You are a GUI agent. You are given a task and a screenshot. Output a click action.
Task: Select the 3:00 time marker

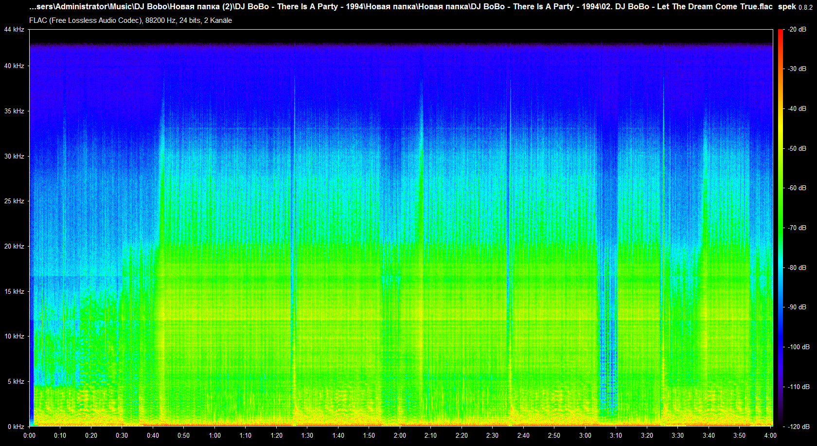(x=585, y=435)
